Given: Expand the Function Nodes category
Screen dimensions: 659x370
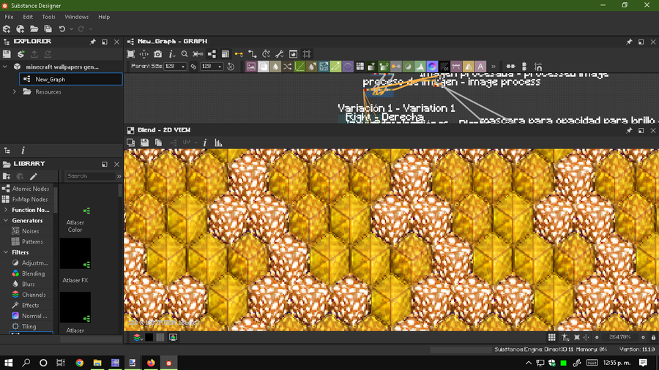Looking at the screenshot, I should coord(5,210).
